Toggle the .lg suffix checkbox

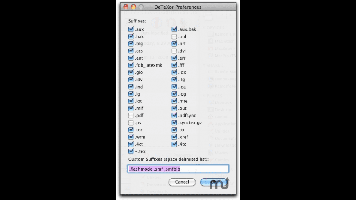coord(131,94)
